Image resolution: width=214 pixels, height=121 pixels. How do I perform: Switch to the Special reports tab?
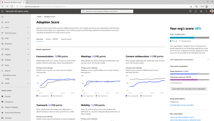(x=66, y=39)
